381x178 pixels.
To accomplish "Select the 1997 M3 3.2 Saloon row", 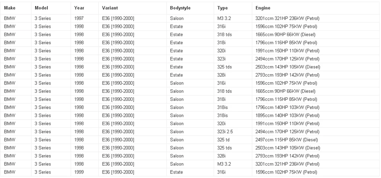I will point(191,18).
